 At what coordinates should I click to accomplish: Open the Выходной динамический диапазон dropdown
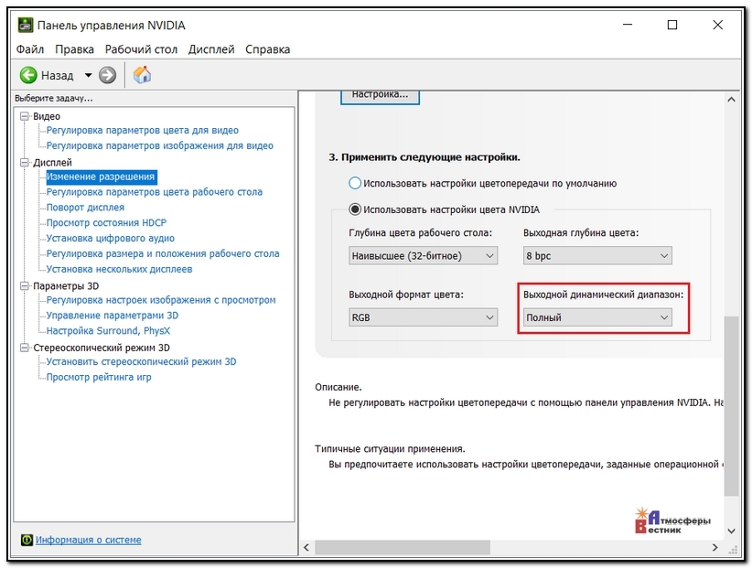[x=597, y=317]
